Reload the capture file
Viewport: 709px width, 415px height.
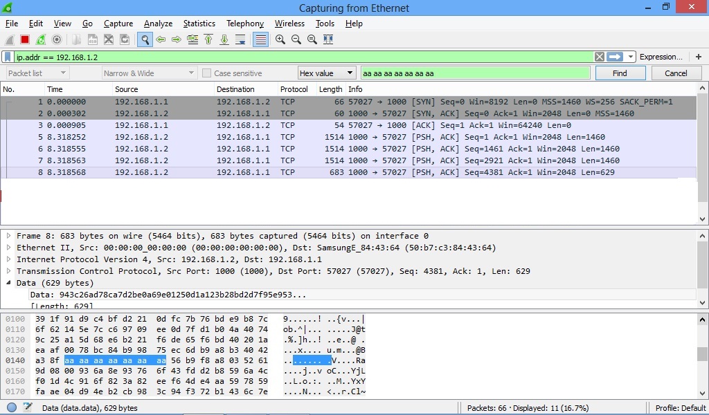125,39
